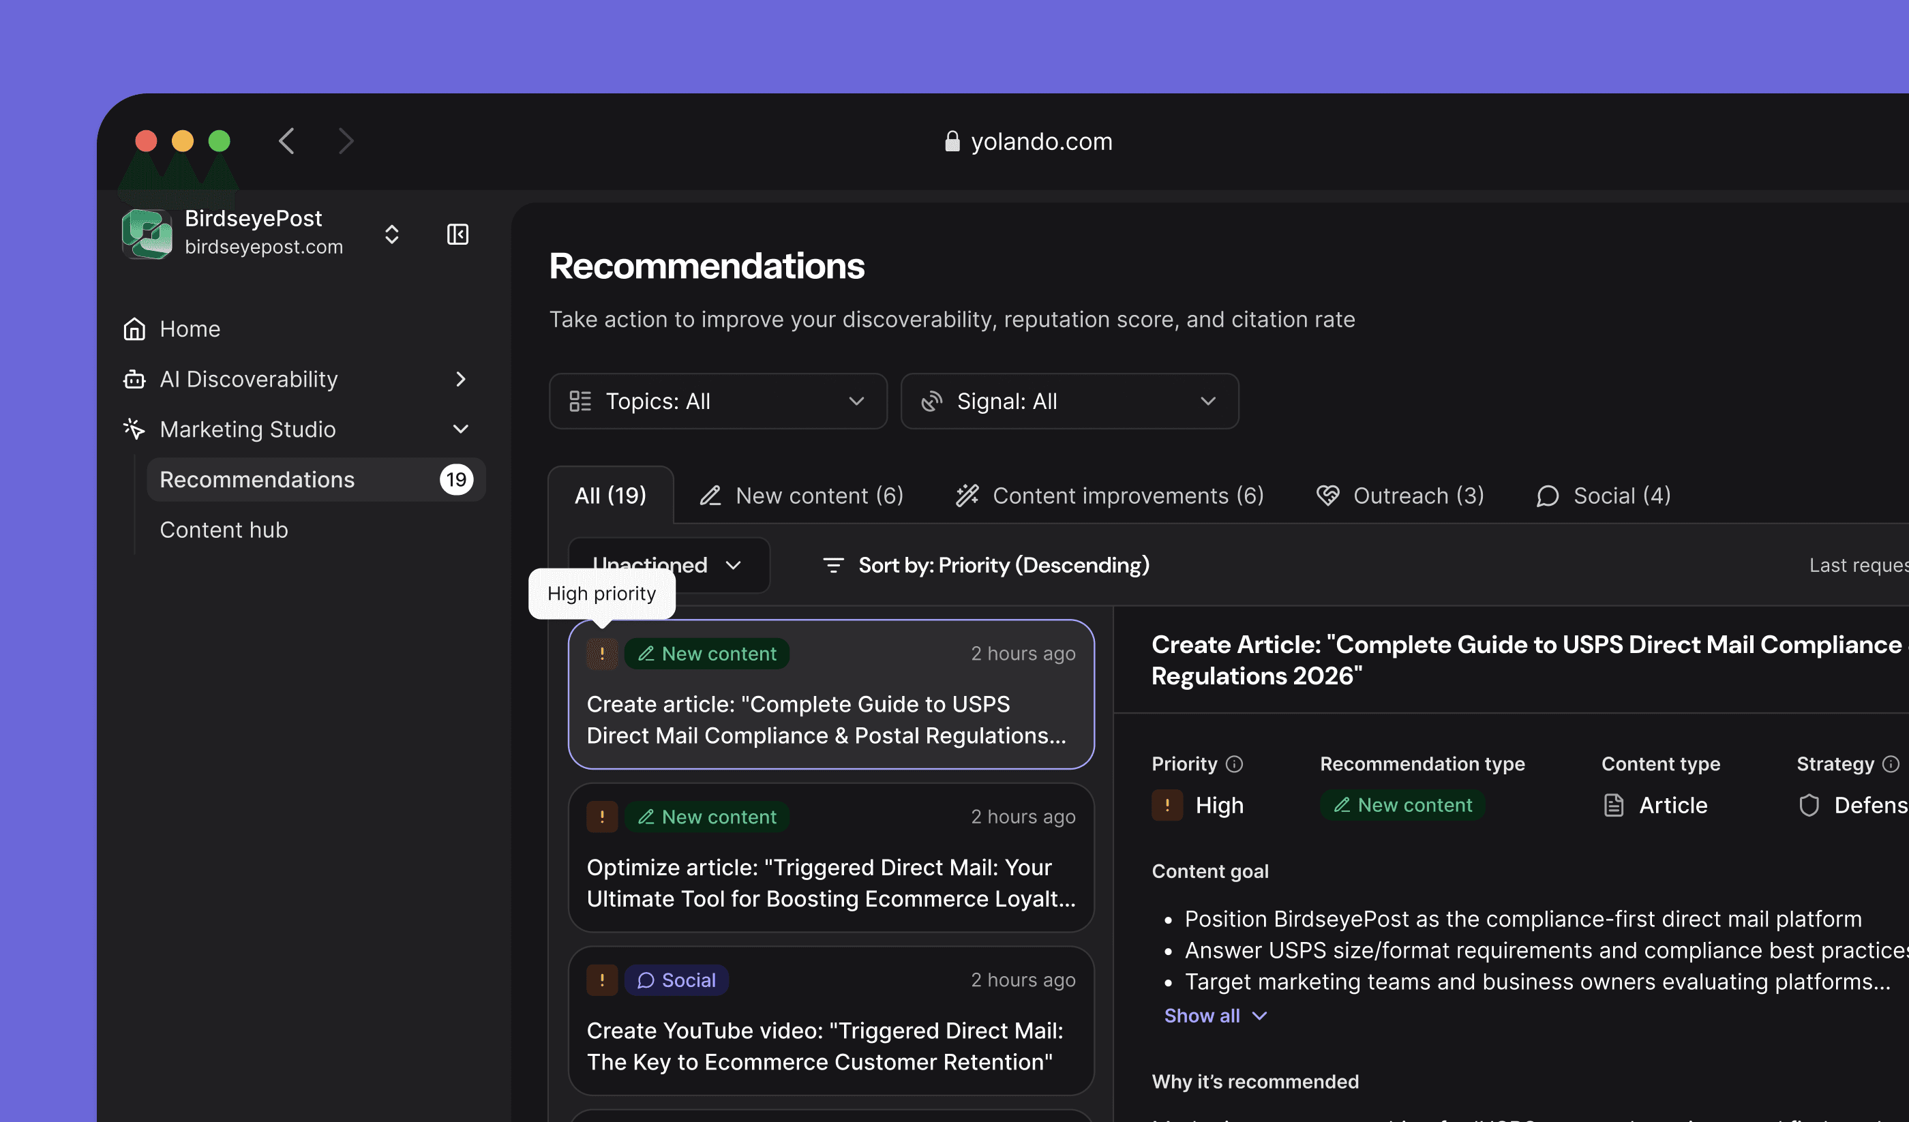Click the Priority info icon
1909x1122 pixels.
pyautogui.click(x=1234, y=763)
